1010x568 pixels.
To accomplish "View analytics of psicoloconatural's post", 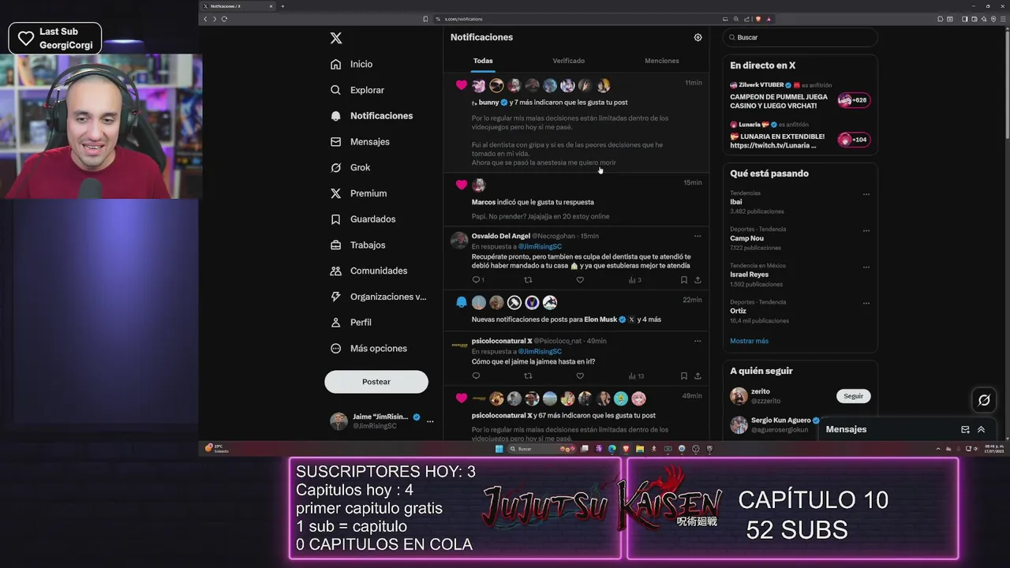I will [636, 376].
